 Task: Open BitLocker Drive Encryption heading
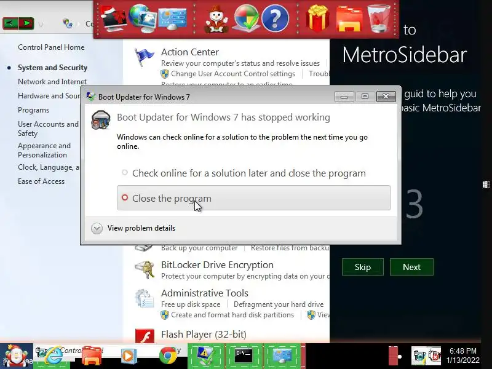(x=217, y=265)
